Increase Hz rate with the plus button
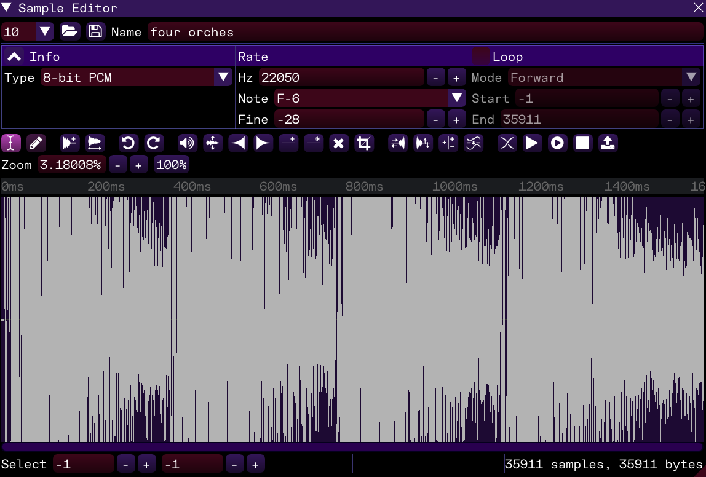This screenshot has width=706, height=477. tap(456, 77)
